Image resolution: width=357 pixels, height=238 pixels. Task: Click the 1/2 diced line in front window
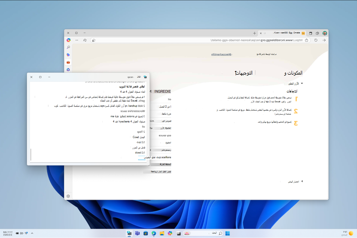tap(140, 153)
